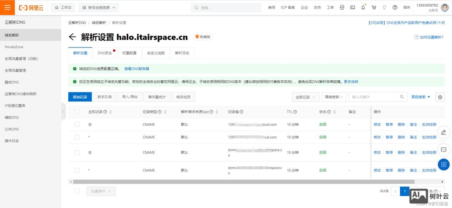
Task: Click the TTL help icon
Action: (295, 112)
